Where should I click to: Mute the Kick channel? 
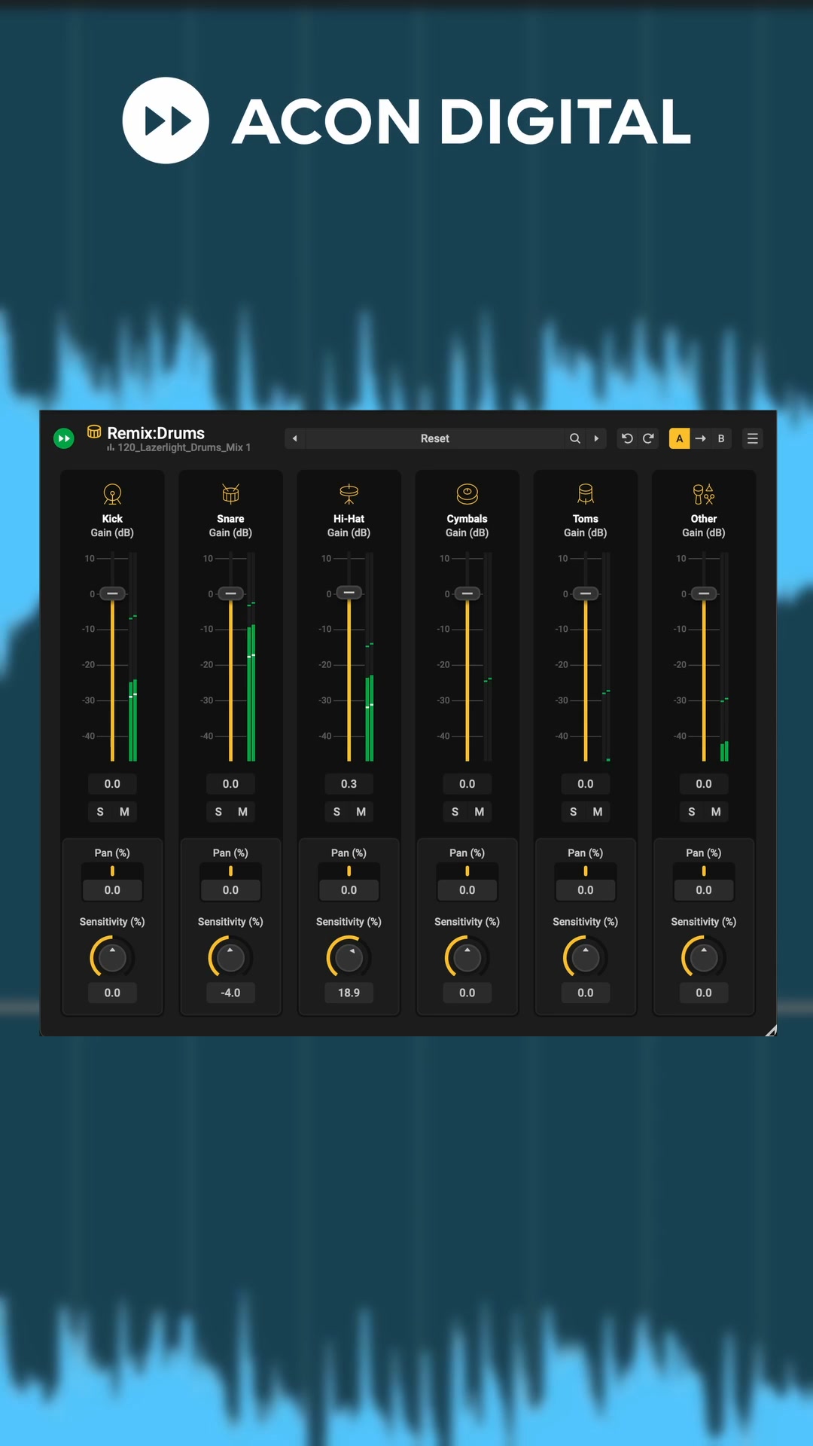coord(125,812)
